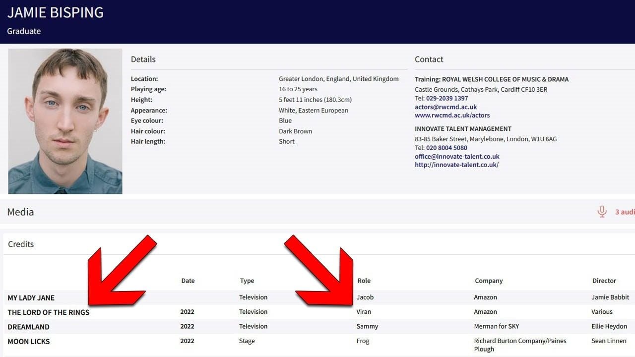Click the Director column header
The image size is (635, 357).
(604, 281)
